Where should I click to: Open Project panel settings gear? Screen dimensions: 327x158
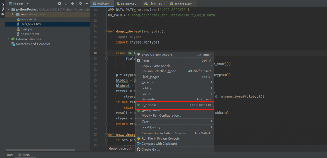80,4
